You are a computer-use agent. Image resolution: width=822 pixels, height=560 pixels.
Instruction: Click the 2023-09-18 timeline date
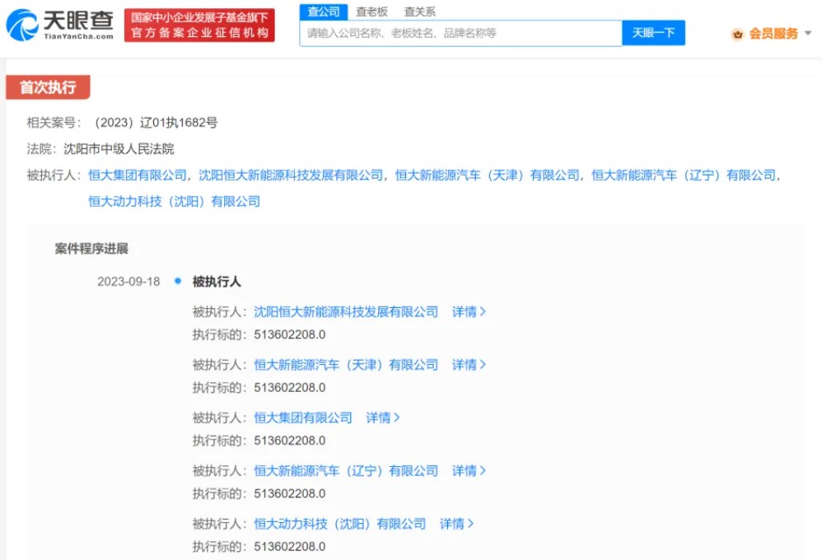(128, 282)
